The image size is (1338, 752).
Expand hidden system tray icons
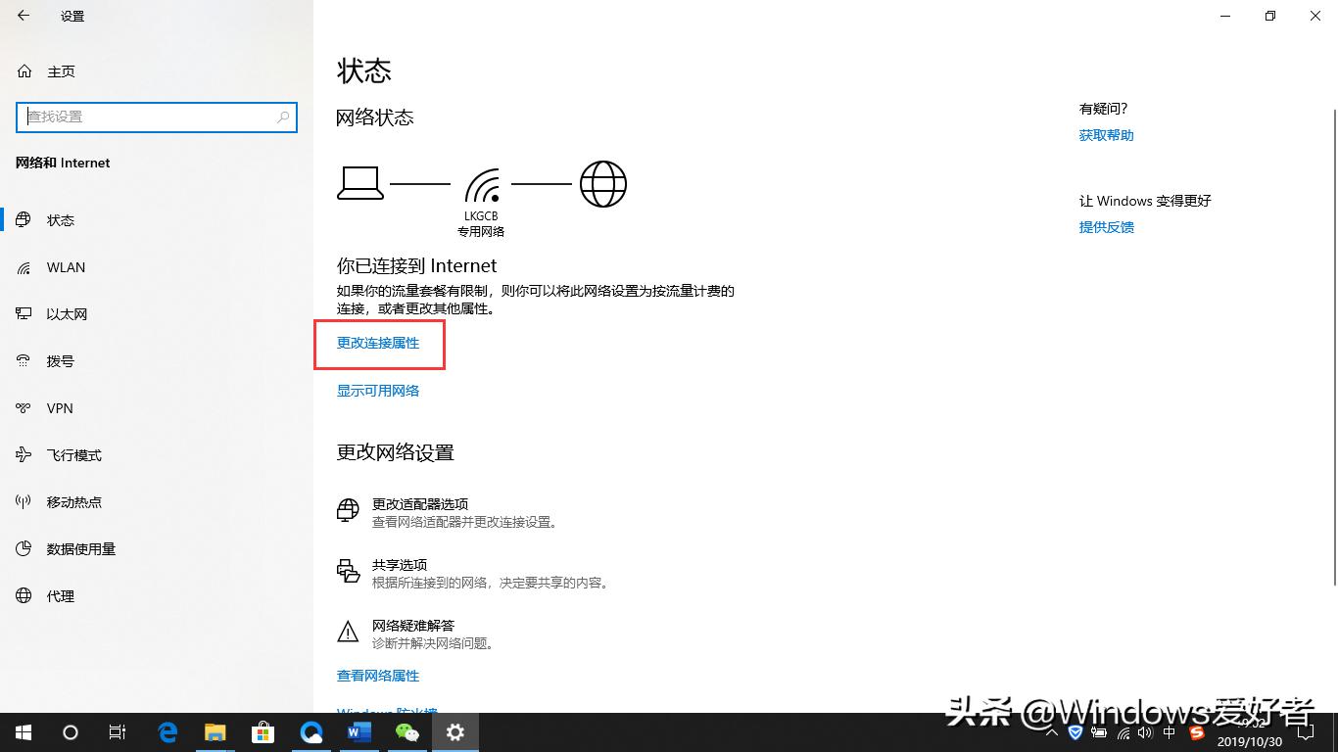click(x=1050, y=731)
